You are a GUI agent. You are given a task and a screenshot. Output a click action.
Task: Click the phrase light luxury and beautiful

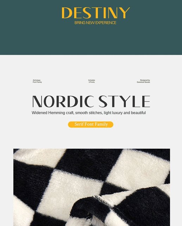point(125,113)
